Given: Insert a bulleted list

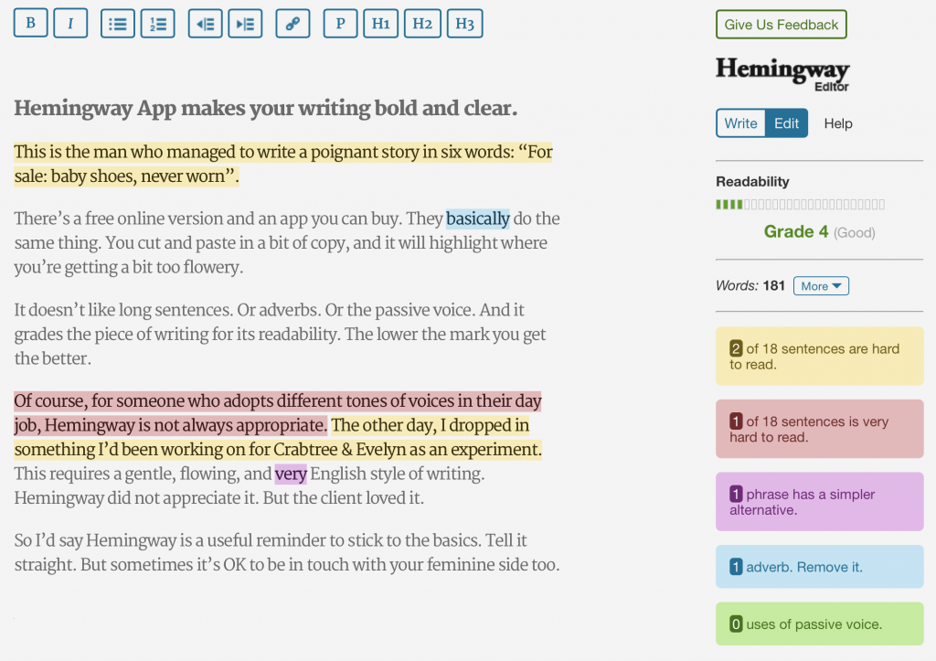Looking at the screenshot, I should click(x=118, y=24).
